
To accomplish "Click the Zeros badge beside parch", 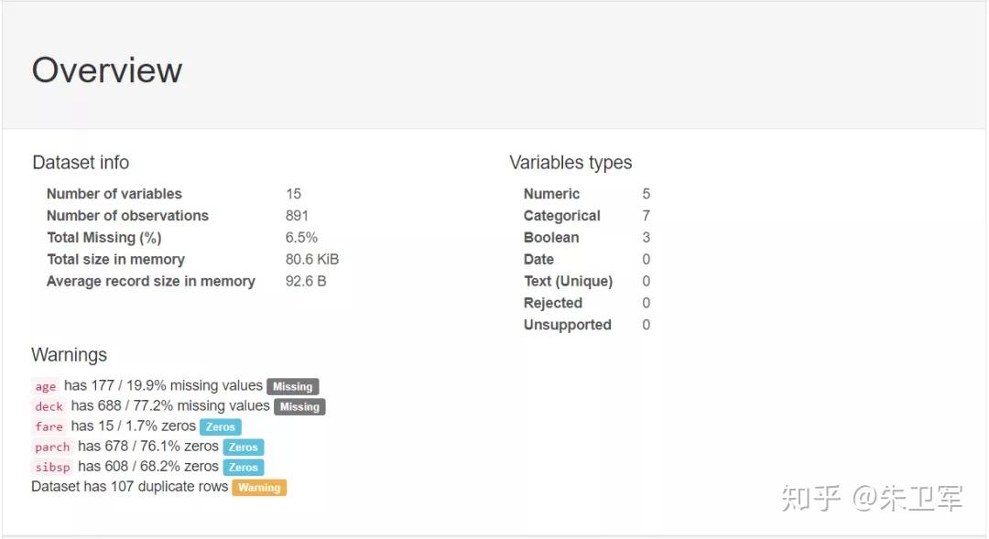I will [x=244, y=447].
